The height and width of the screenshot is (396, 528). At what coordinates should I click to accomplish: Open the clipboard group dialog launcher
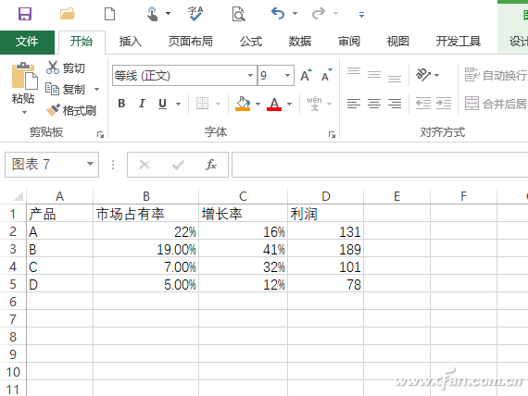click(100, 134)
